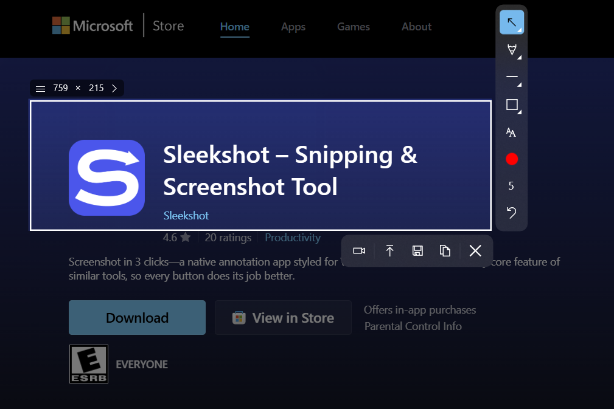The height and width of the screenshot is (409, 614).
Task: Open the Parental Control Info link
Action: pos(413,326)
